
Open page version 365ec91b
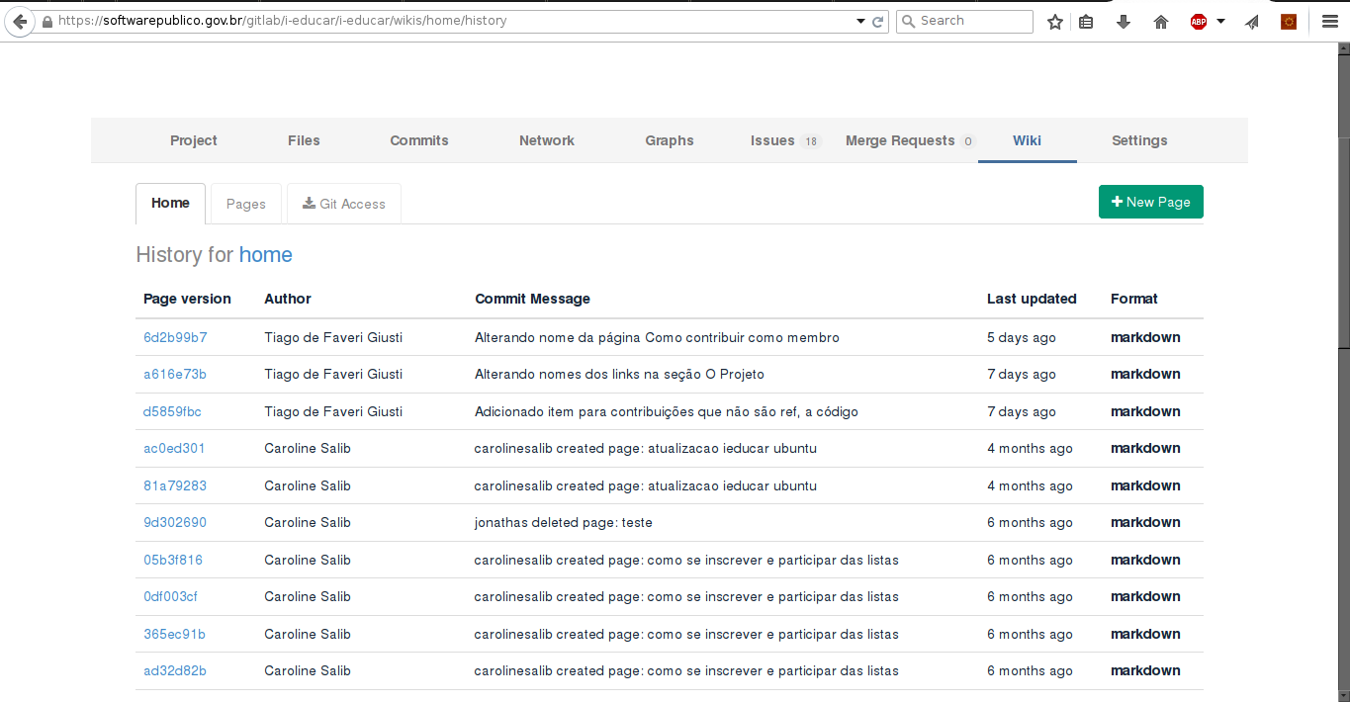[x=174, y=634]
